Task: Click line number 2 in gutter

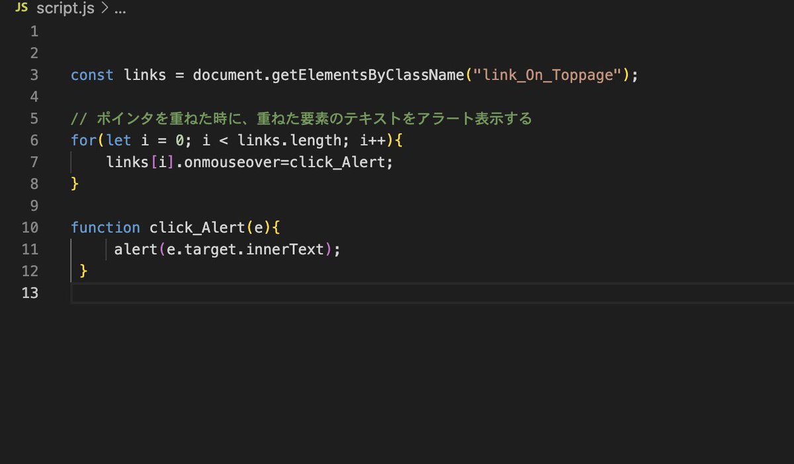Action: [34, 53]
